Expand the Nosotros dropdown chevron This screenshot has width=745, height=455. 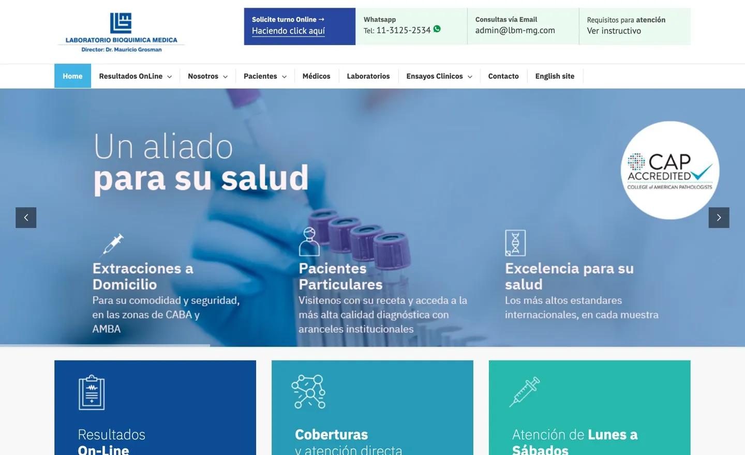point(225,77)
